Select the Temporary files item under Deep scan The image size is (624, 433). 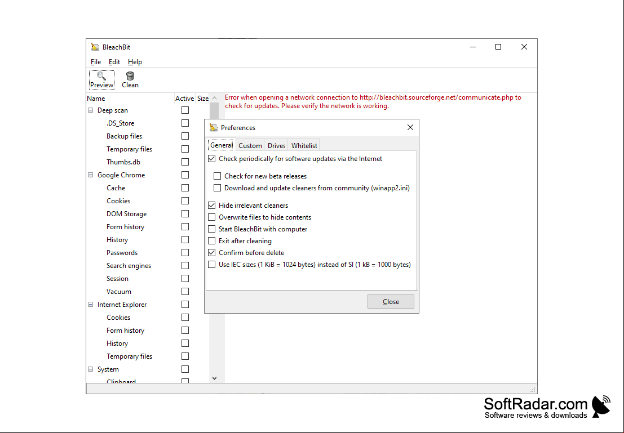pos(129,149)
